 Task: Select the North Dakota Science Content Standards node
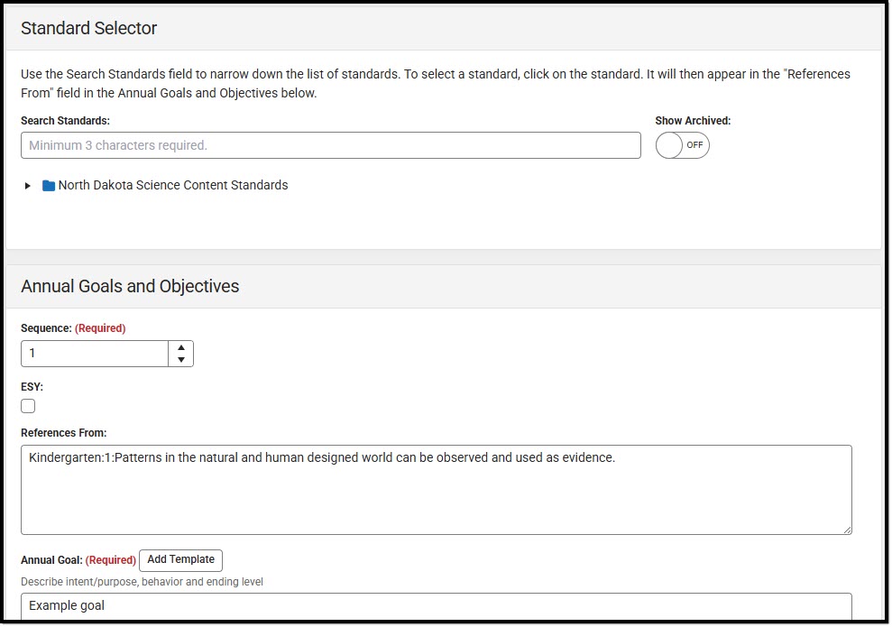point(172,185)
